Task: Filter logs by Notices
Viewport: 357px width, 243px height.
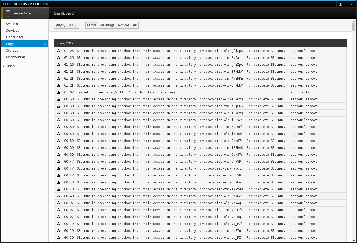Action: [124, 25]
